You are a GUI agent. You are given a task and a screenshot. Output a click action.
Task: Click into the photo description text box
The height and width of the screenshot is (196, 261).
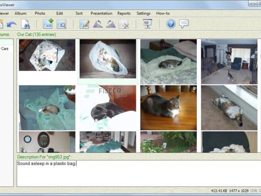(139, 173)
